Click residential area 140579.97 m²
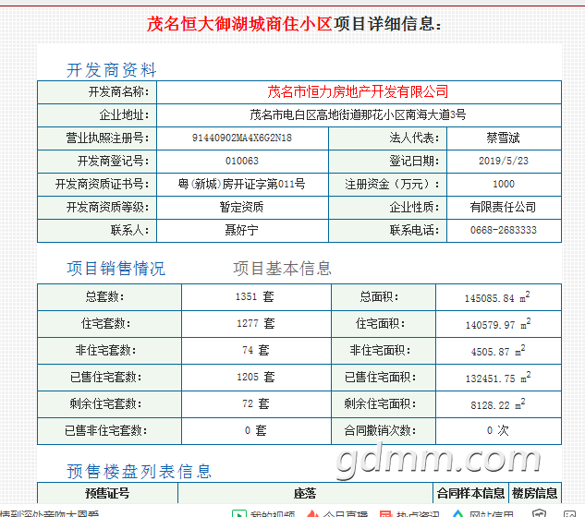This screenshot has width=585, height=517. 498,324
